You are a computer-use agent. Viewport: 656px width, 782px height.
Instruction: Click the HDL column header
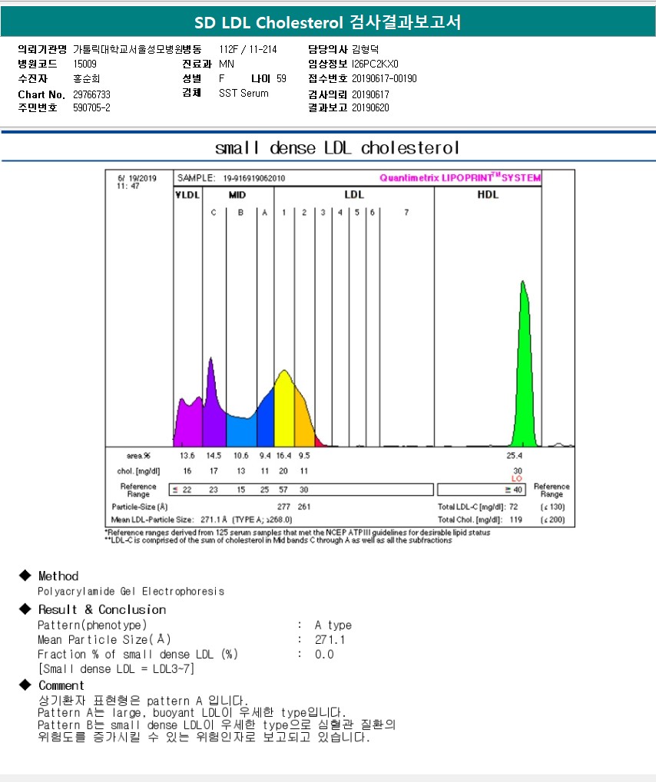488,194
